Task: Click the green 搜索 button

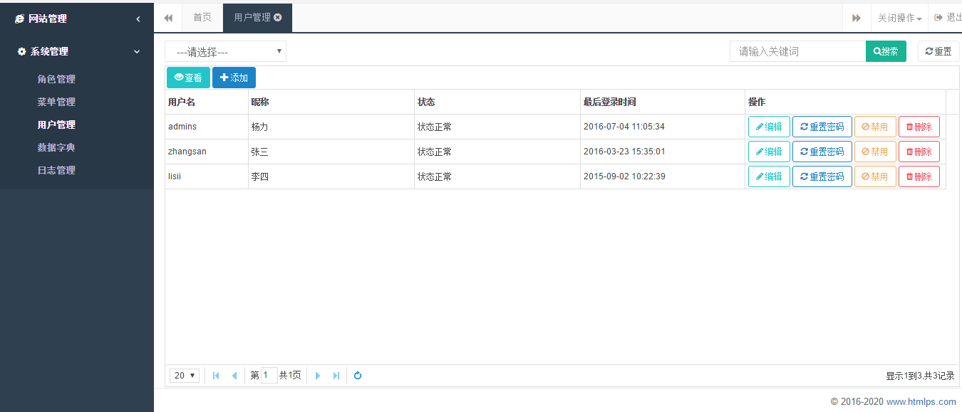Action: tap(886, 51)
